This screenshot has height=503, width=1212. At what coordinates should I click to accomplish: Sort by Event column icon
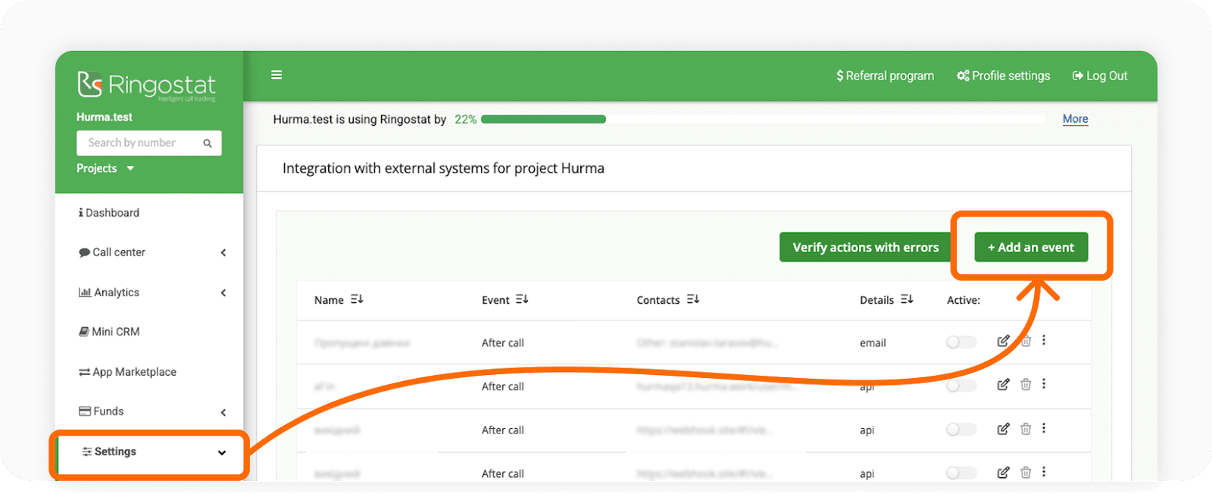pos(522,300)
